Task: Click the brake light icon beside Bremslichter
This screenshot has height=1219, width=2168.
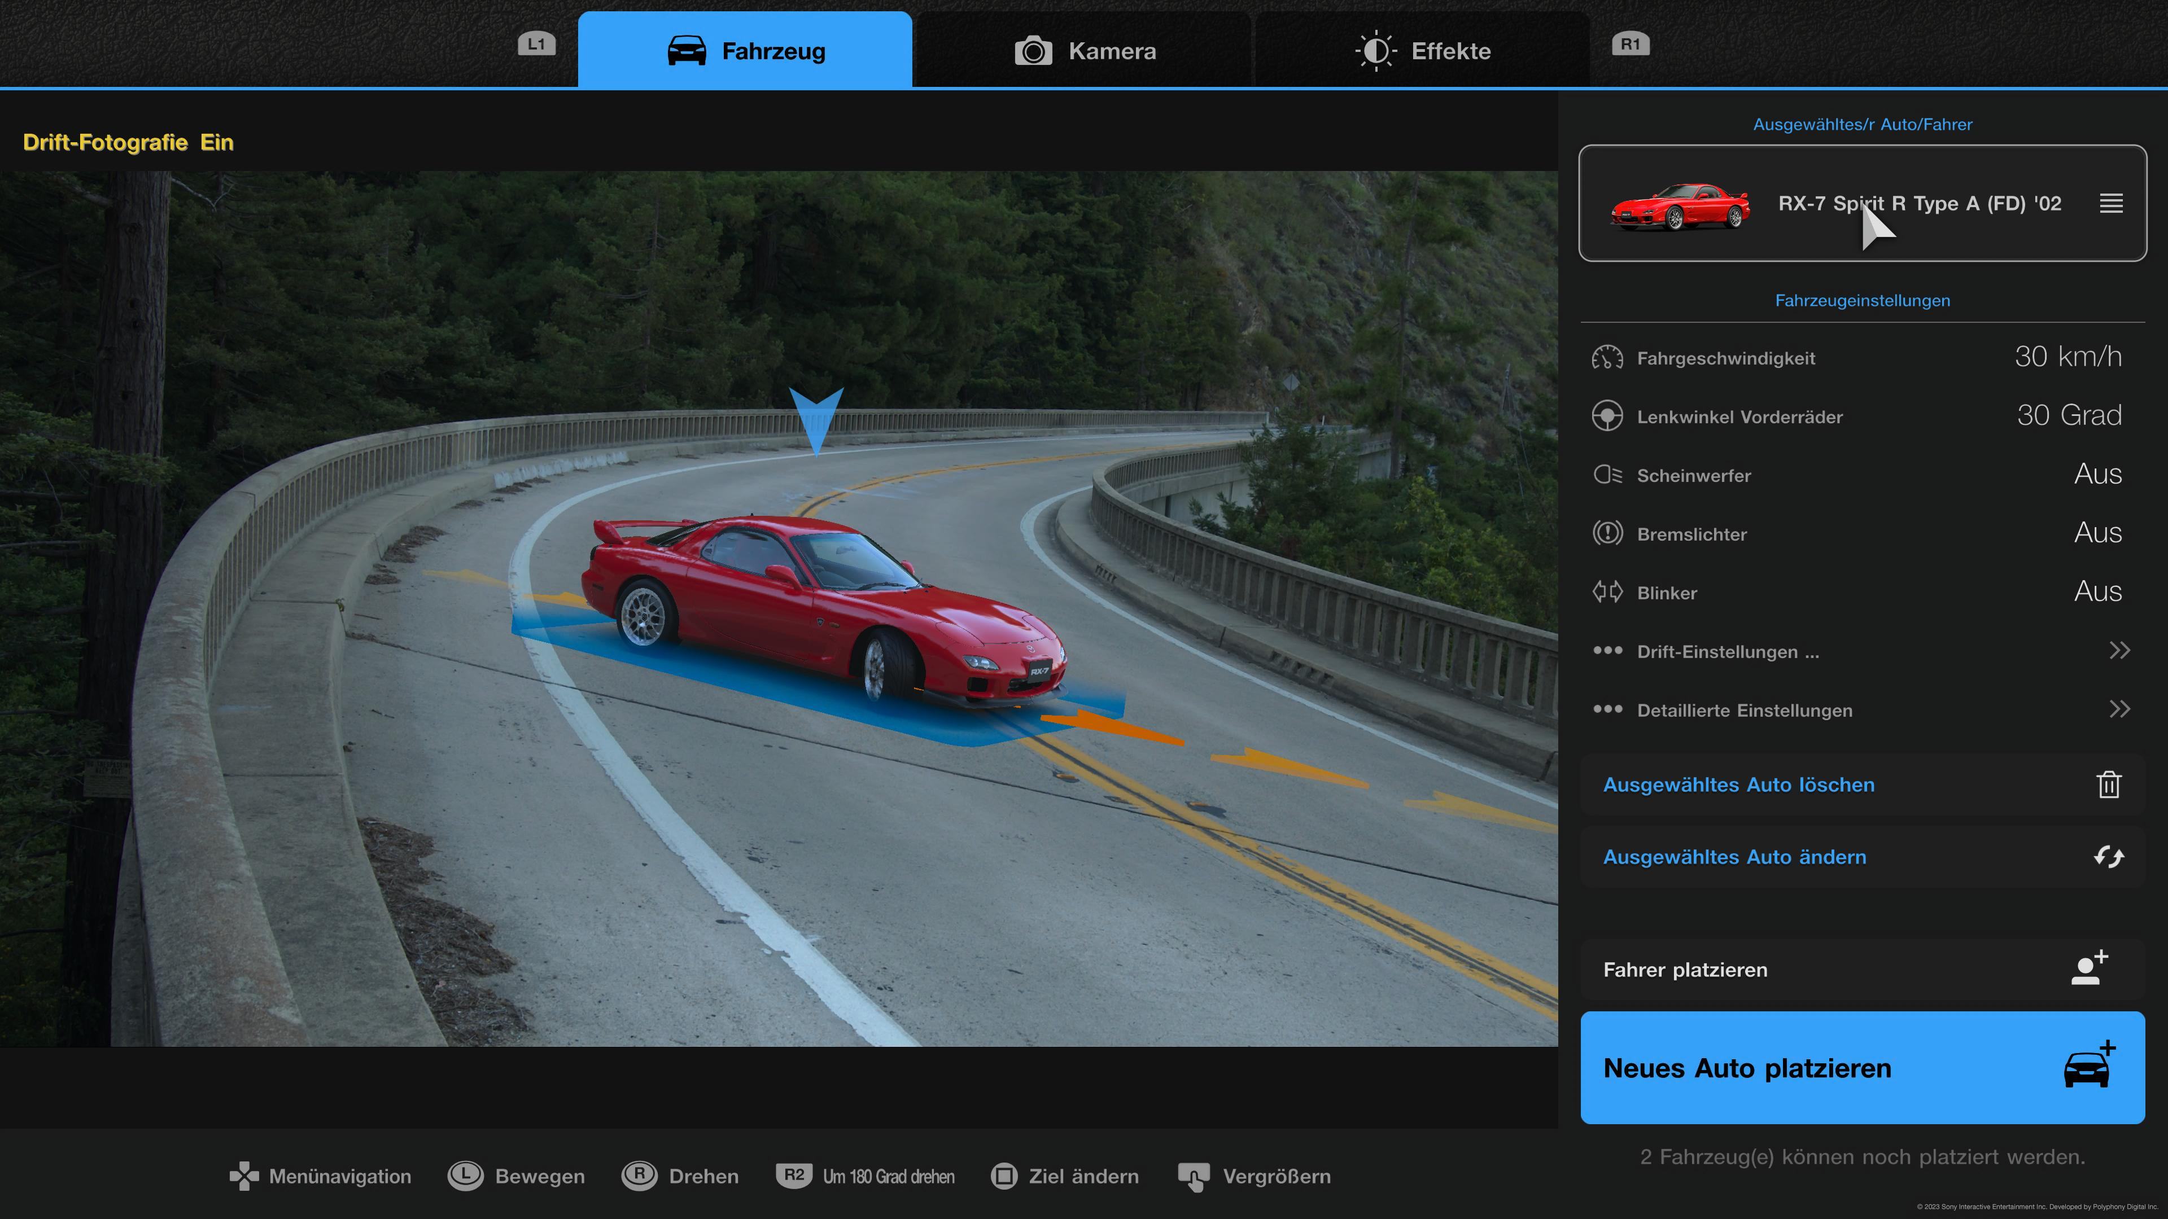Action: pyautogui.click(x=1607, y=533)
